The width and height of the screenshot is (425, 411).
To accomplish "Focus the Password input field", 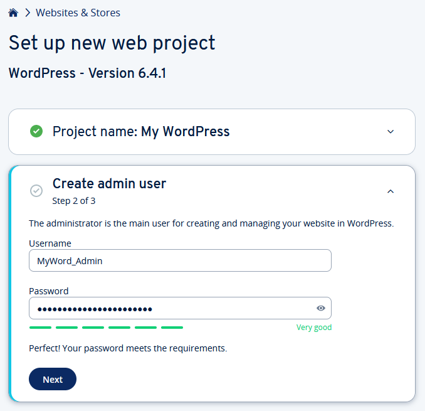I will pos(169,308).
